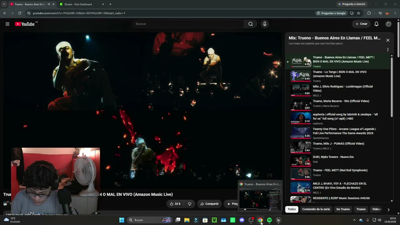Click the YouTube search magnifier button
Screen dimensions: 400x225
(x=251, y=24)
